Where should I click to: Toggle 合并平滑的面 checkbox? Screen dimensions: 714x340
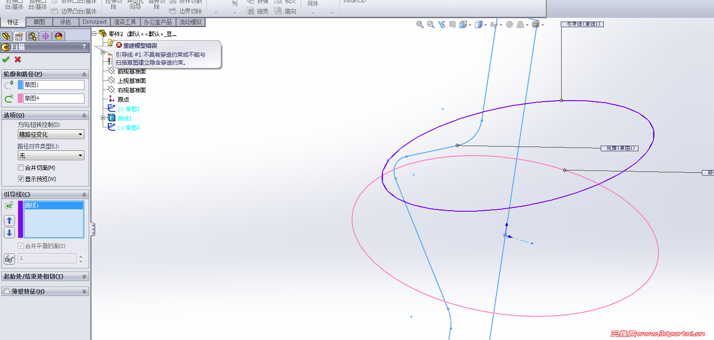point(21,246)
